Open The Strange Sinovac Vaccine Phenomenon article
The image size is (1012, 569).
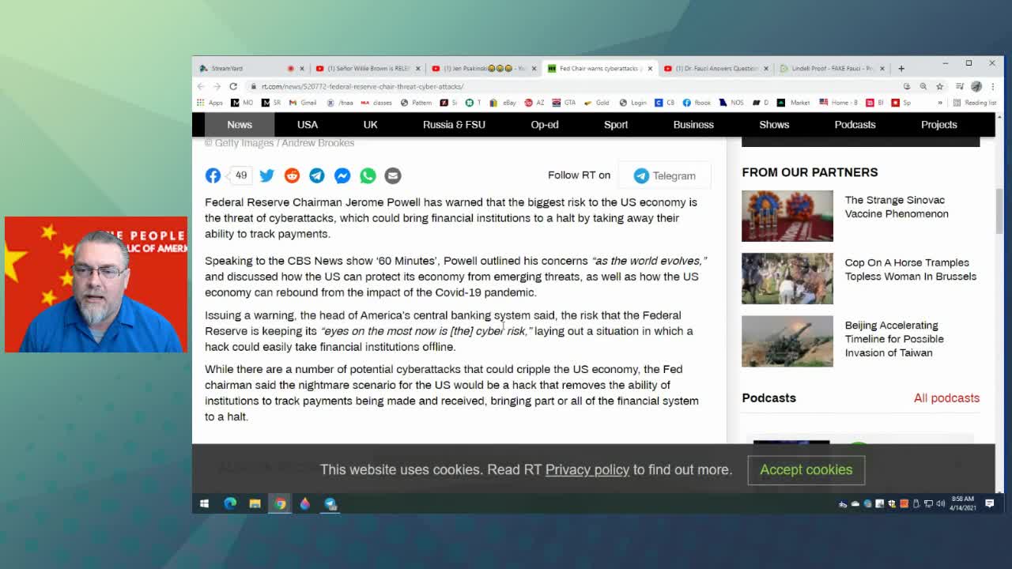pyautogui.click(x=897, y=207)
